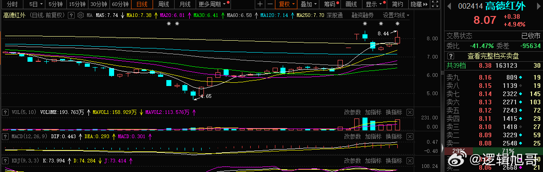543x172 pixels.
Task: Click 换指标 in the VOL panel
Action: [x=394, y=112]
